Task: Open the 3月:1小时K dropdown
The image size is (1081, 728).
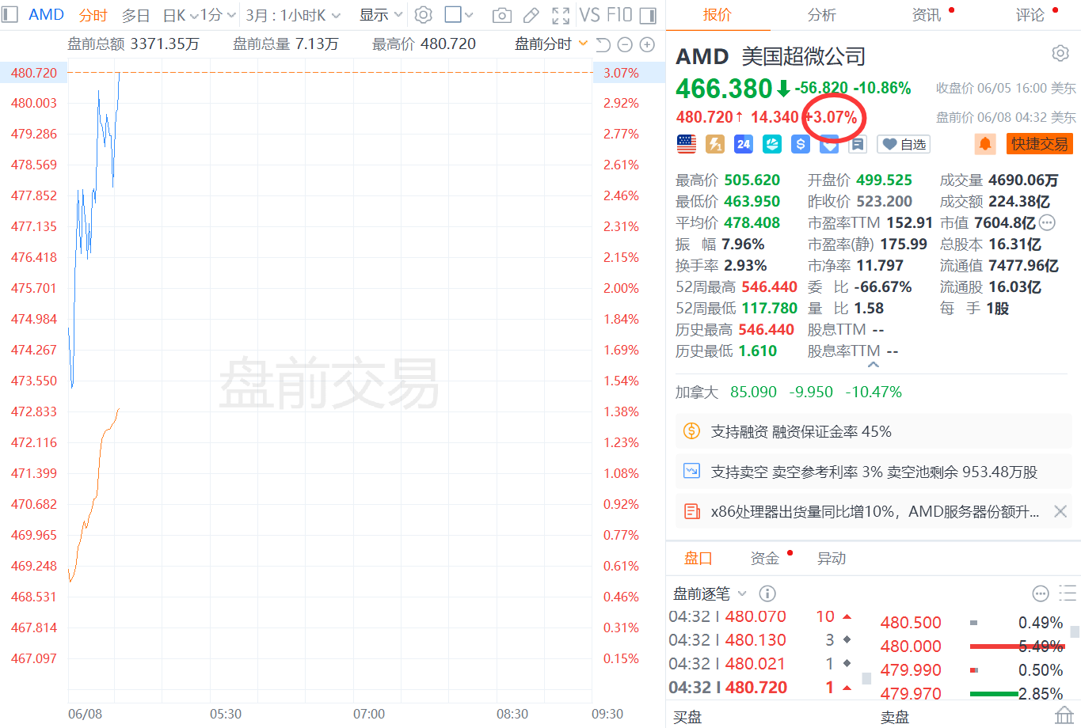Action: [293, 15]
